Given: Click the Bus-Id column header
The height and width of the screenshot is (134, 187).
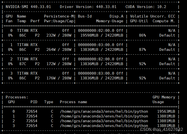Looking at the screenshot, I should tap(85, 16).
